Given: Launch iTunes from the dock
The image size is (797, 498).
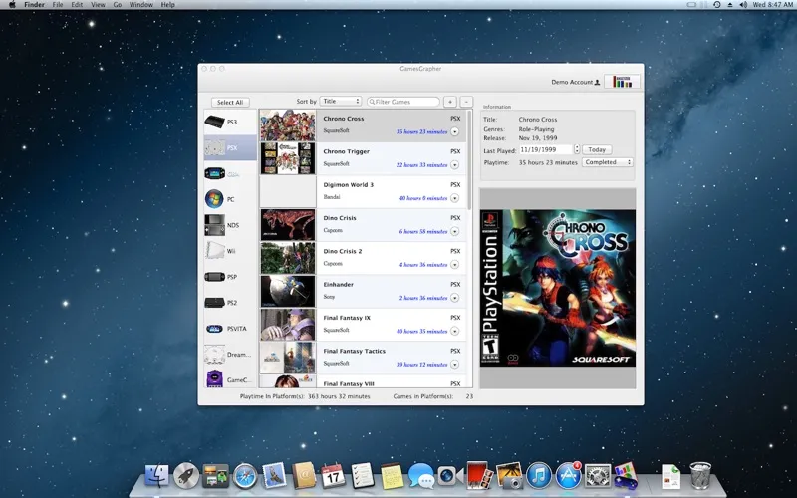Looking at the screenshot, I should coord(539,476).
